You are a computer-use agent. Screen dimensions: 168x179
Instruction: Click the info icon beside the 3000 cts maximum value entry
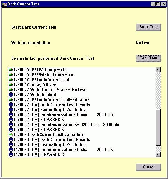click(x=11, y=125)
